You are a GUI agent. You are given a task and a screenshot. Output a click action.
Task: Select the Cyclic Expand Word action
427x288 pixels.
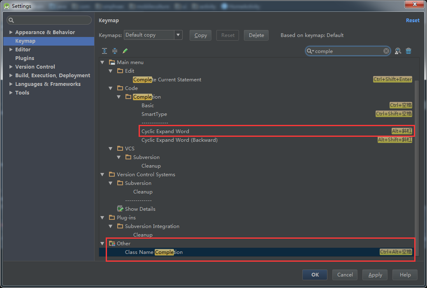click(165, 131)
